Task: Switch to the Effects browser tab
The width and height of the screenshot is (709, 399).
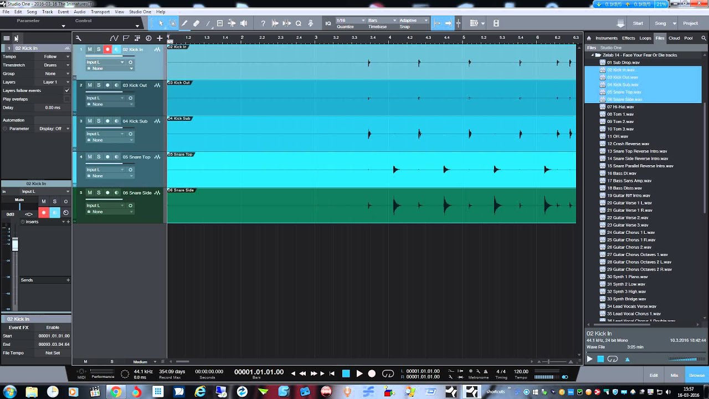Action: (x=628, y=38)
